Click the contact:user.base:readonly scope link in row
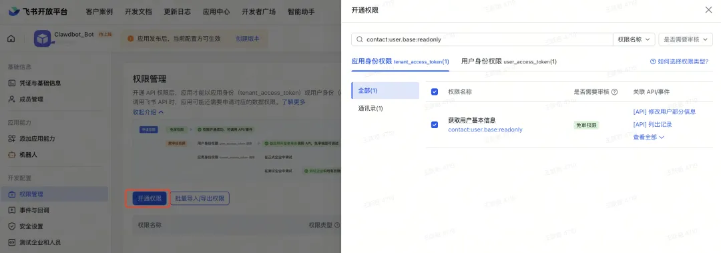Screen dimensions: 721x253 [x=485, y=130]
